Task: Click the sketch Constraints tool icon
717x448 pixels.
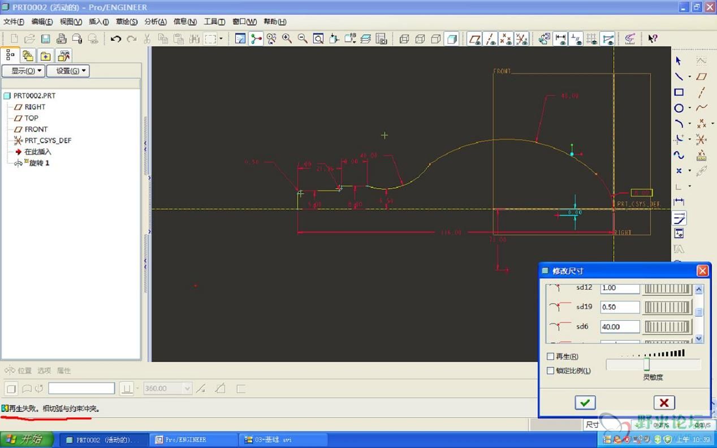Action: coord(679,233)
